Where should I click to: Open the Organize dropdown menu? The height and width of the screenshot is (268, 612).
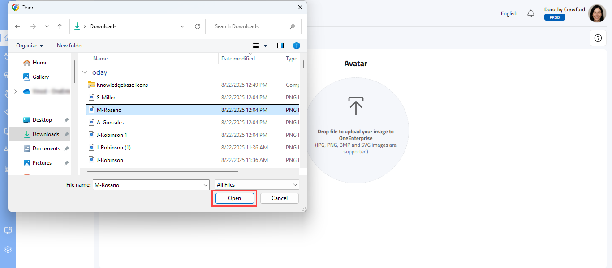pos(30,46)
